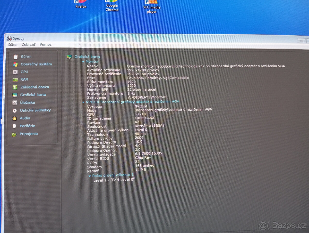The width and height of the screenshot is (309, 233).
Task: Open the VLC media player desktop shortcut
Action: [x=152, y=7]
